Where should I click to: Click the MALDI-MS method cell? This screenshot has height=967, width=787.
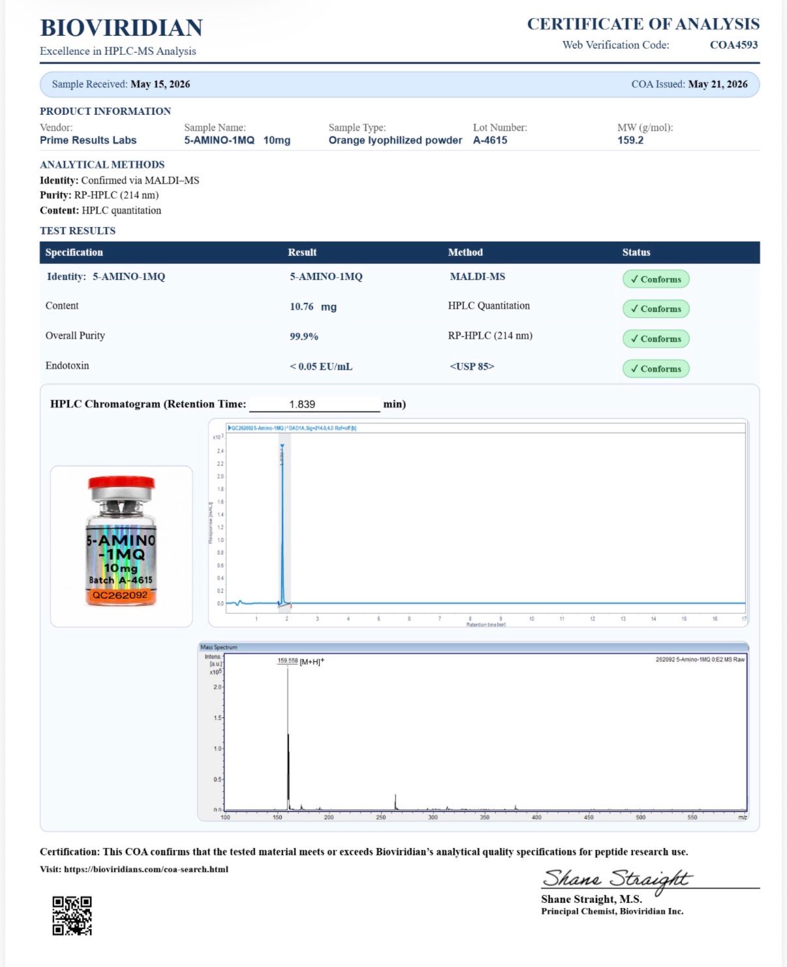pos(478,277)
